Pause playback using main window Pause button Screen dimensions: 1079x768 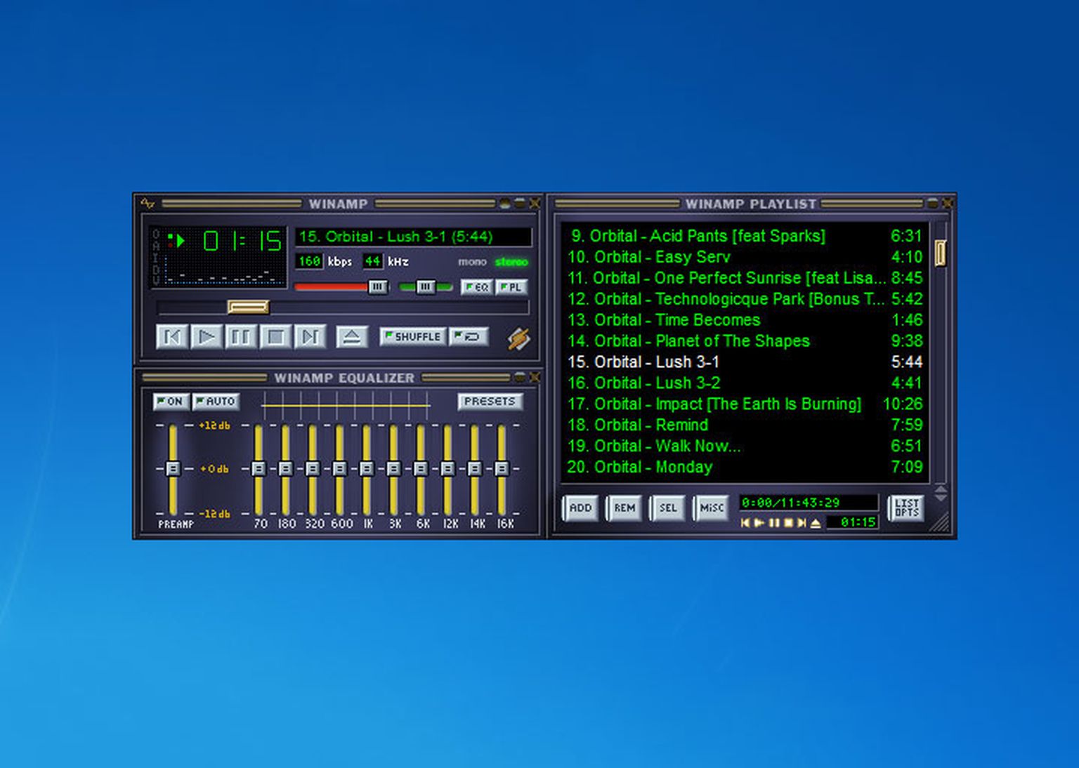point(241,337)
